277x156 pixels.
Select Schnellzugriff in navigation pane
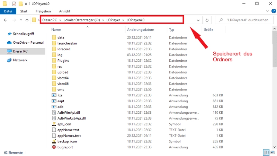23,34
